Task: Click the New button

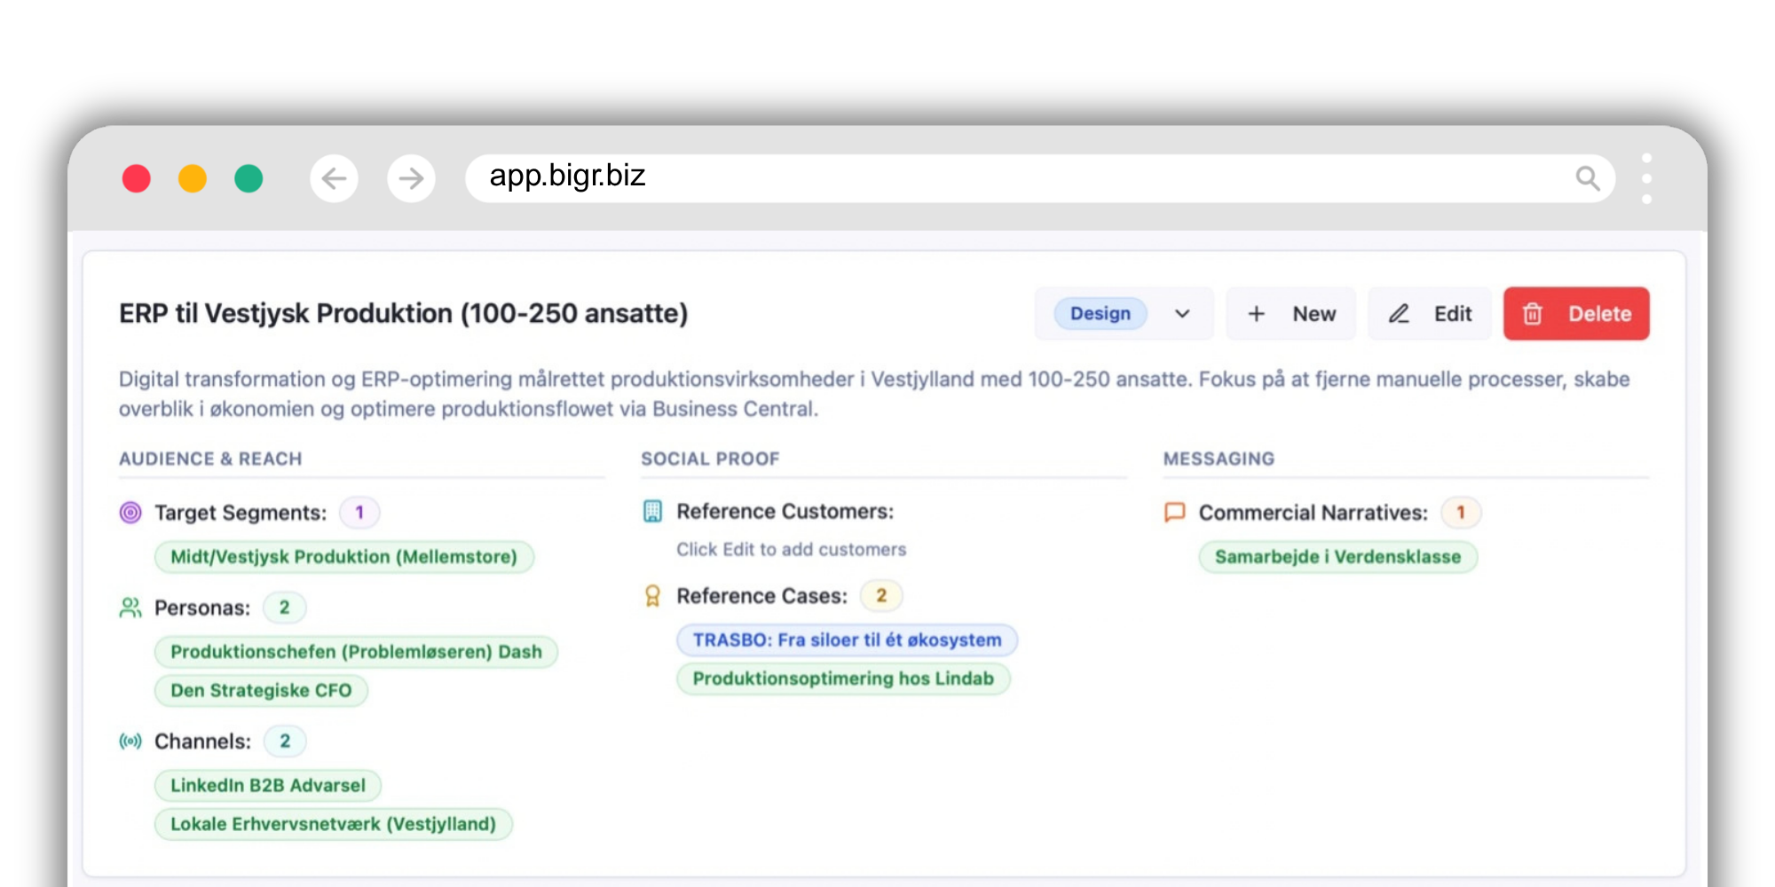Action: (x=1291, y=314)
